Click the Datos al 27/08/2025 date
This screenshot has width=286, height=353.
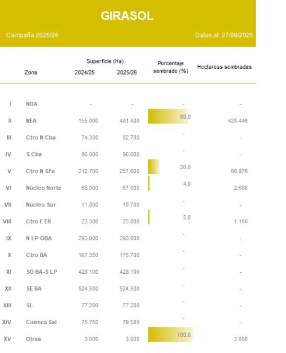coord(224,35)
